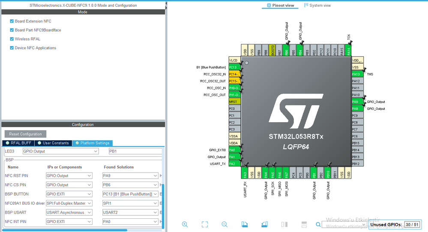The height and width of the screenshot is (232, 428).
Task: Select the Platform Settings tab
Action: click(92, 143)
